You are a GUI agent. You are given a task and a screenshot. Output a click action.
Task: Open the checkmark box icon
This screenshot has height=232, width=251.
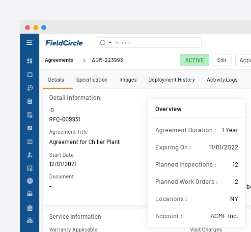[29, 128]
